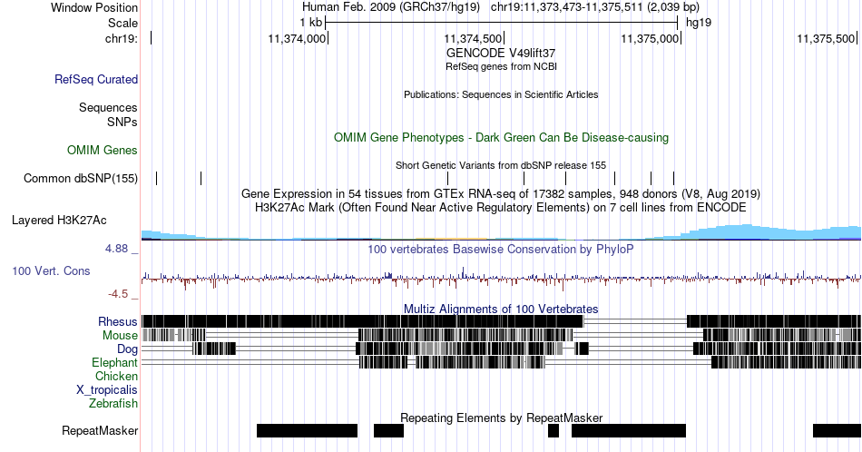Click Short Genetic Variants from dbSNP title

pos(501,165)
